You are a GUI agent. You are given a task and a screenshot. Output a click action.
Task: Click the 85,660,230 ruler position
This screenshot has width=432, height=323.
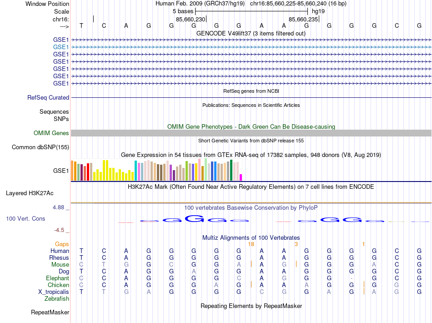(191, 19)
